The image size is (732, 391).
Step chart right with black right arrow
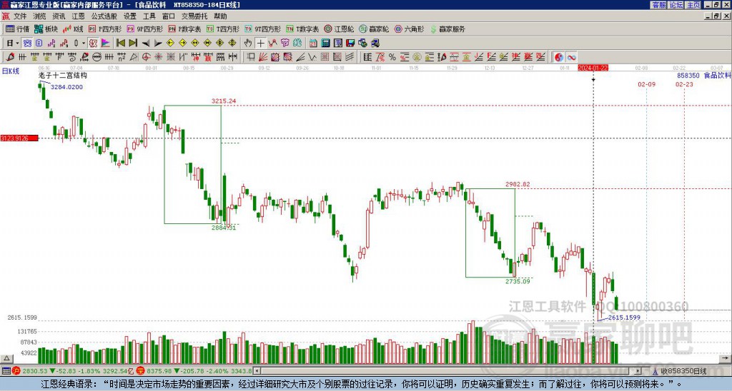pos(158,44)
